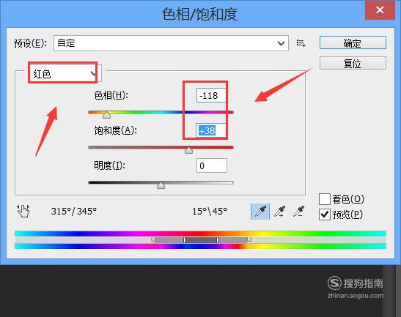Close the 色相/饱和度 dialog
The height and width of the screenshot is (317, 401).
coord(380,10)
